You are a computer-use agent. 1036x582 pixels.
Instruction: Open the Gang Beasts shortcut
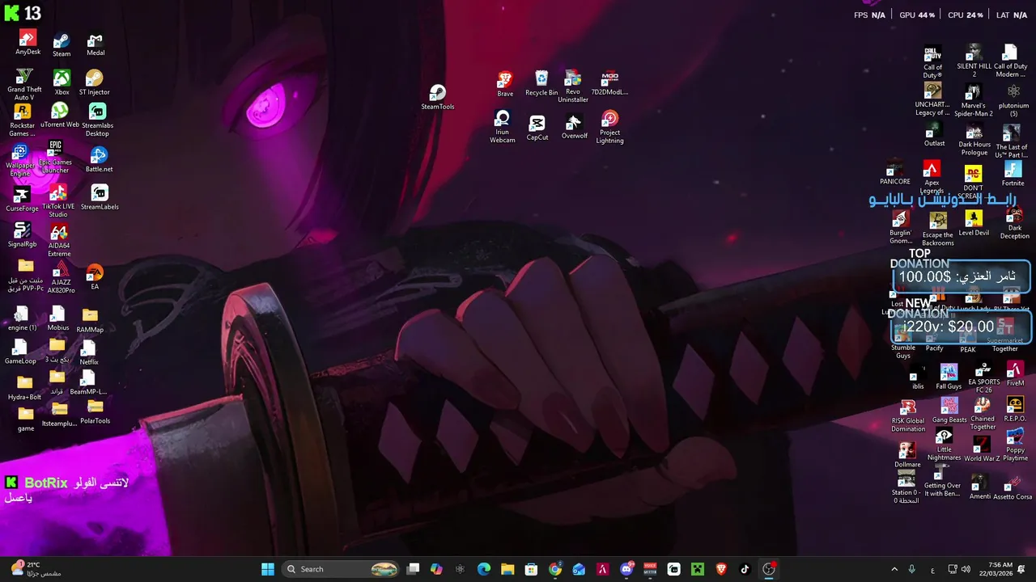[949, 411]
